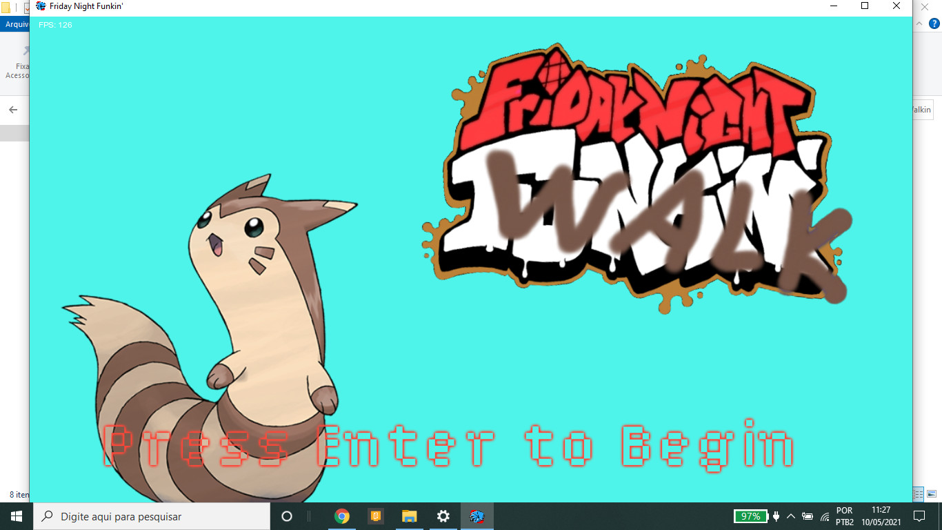Image resolution: width=942 pixels, height=530 pixels.
Task: Maximize the Friday Night Funkin' window
Action: 865,6
